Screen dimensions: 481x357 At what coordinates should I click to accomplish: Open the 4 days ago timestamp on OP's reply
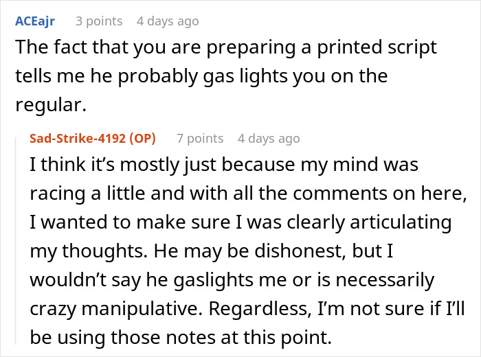(x=269, y=139)
